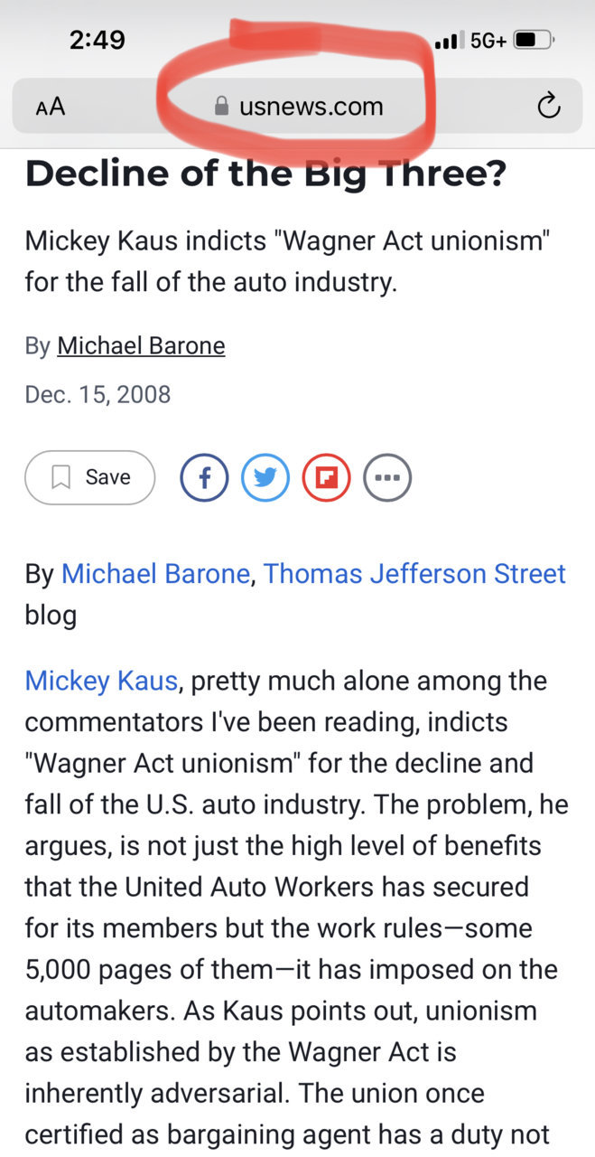Tap the cellular signal bars icon
The width and height of the screenshot is (595, 1157).
pos(447,41)
